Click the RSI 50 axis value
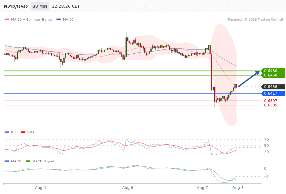The width and height of the screenshot is (286, 194). point(266,145)
